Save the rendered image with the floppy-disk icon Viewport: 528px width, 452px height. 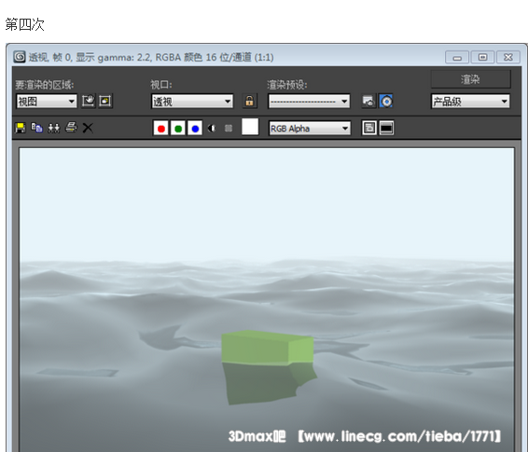click(x=21, y=128)
